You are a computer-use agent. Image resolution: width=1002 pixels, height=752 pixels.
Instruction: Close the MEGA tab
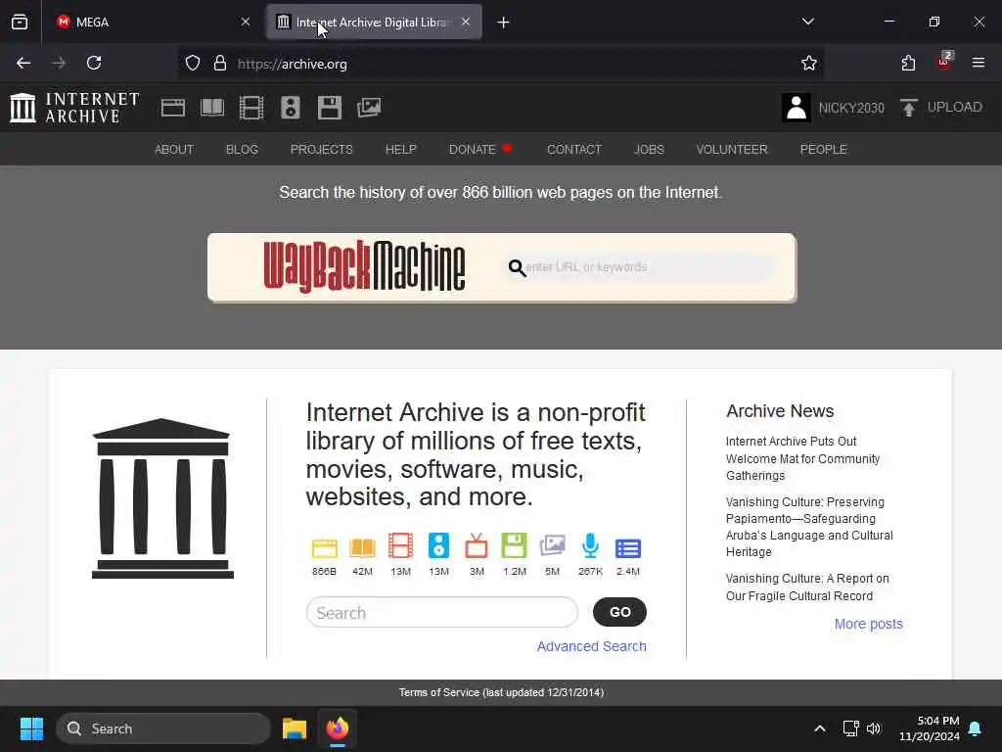point(246,22)
